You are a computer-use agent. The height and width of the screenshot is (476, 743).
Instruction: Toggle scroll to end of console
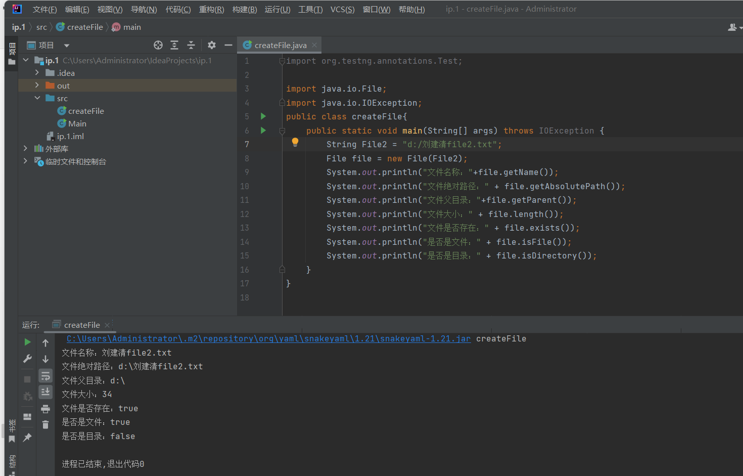tap(45, 392)
